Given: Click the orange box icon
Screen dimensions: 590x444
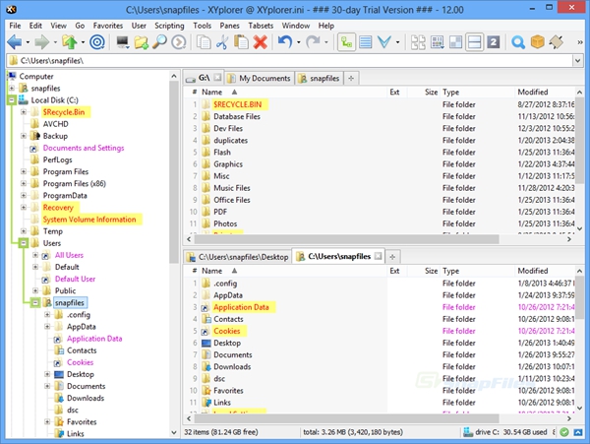Looking at the screenshot, I should [537, 42].
